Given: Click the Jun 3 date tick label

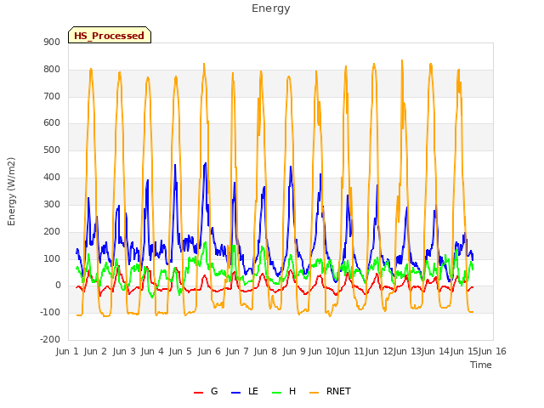Looking at the screenshot, I should 124,351.
